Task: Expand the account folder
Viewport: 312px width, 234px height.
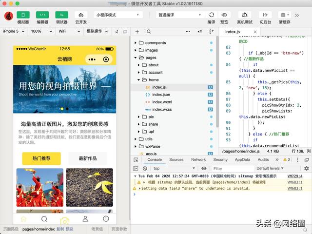Action: click(x=139, y=73)
